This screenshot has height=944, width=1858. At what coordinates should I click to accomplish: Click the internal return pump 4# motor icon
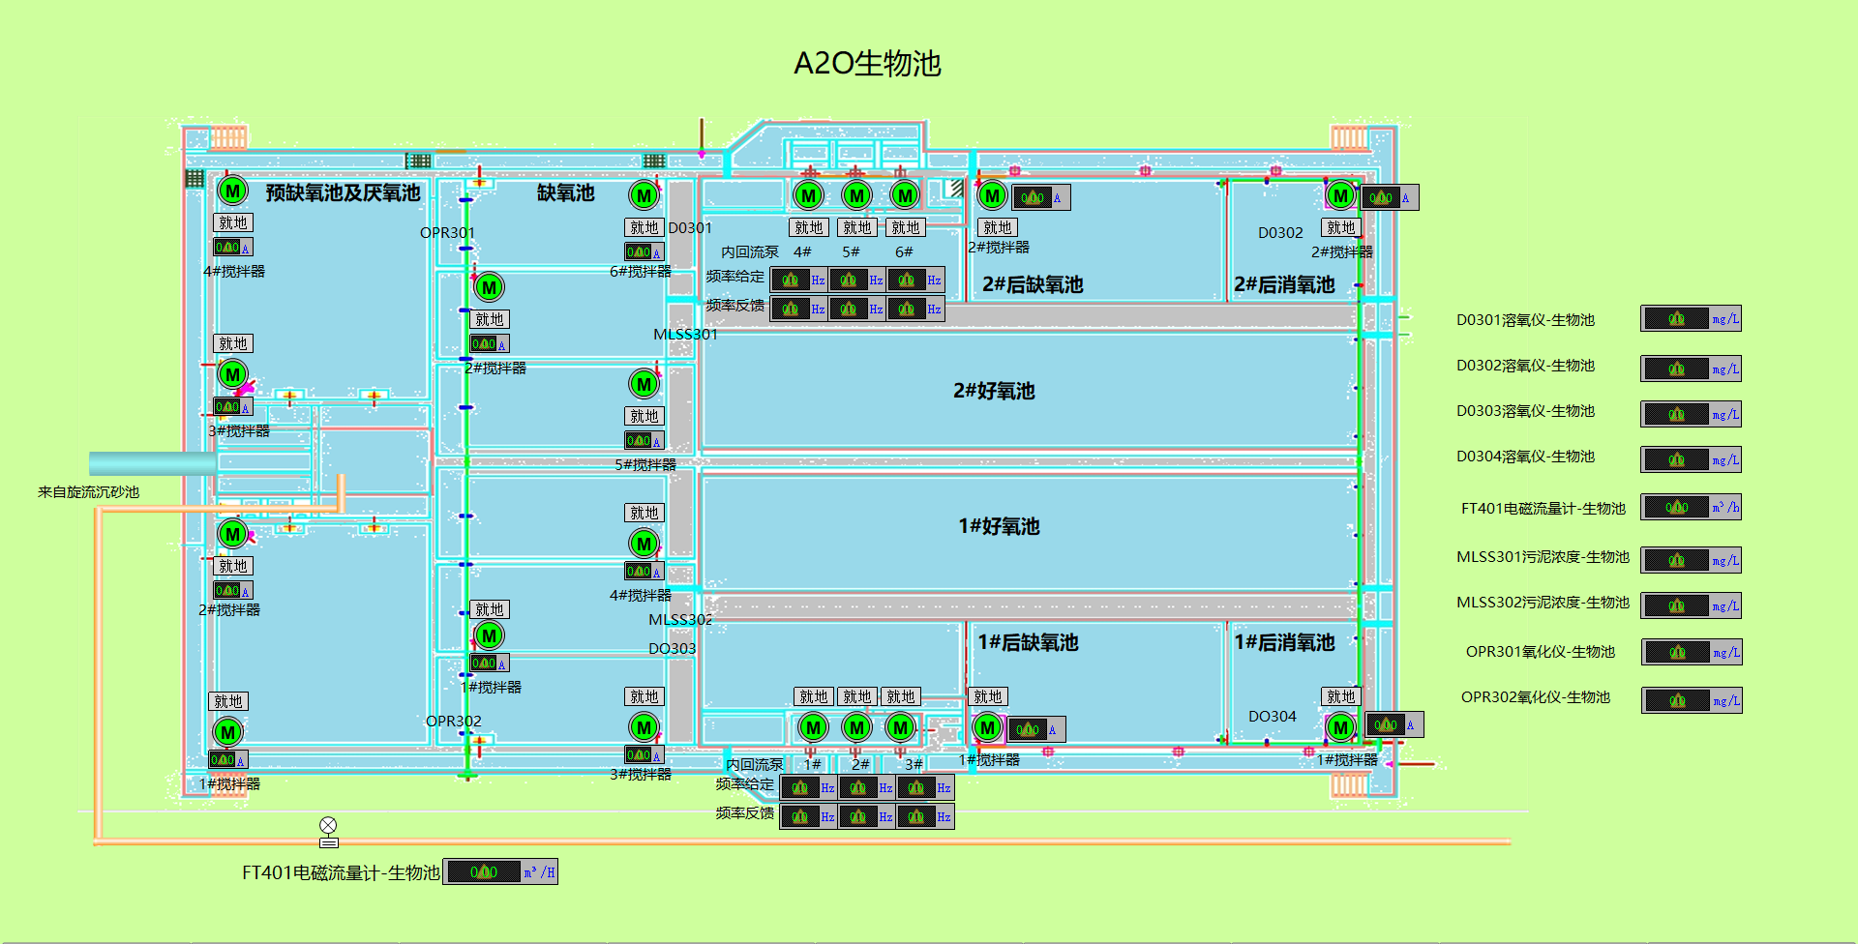click(808, 195)
